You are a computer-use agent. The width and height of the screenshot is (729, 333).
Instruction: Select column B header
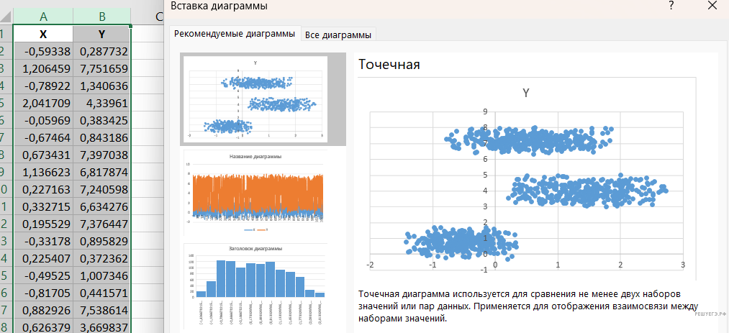pyautogui.click(x=102, y=17)
